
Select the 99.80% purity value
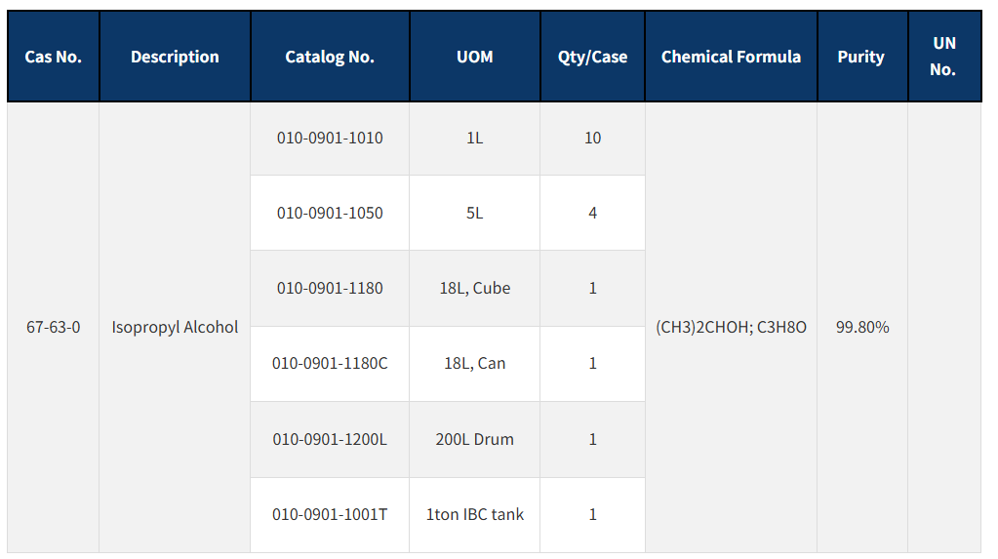(x=862, y=327)
